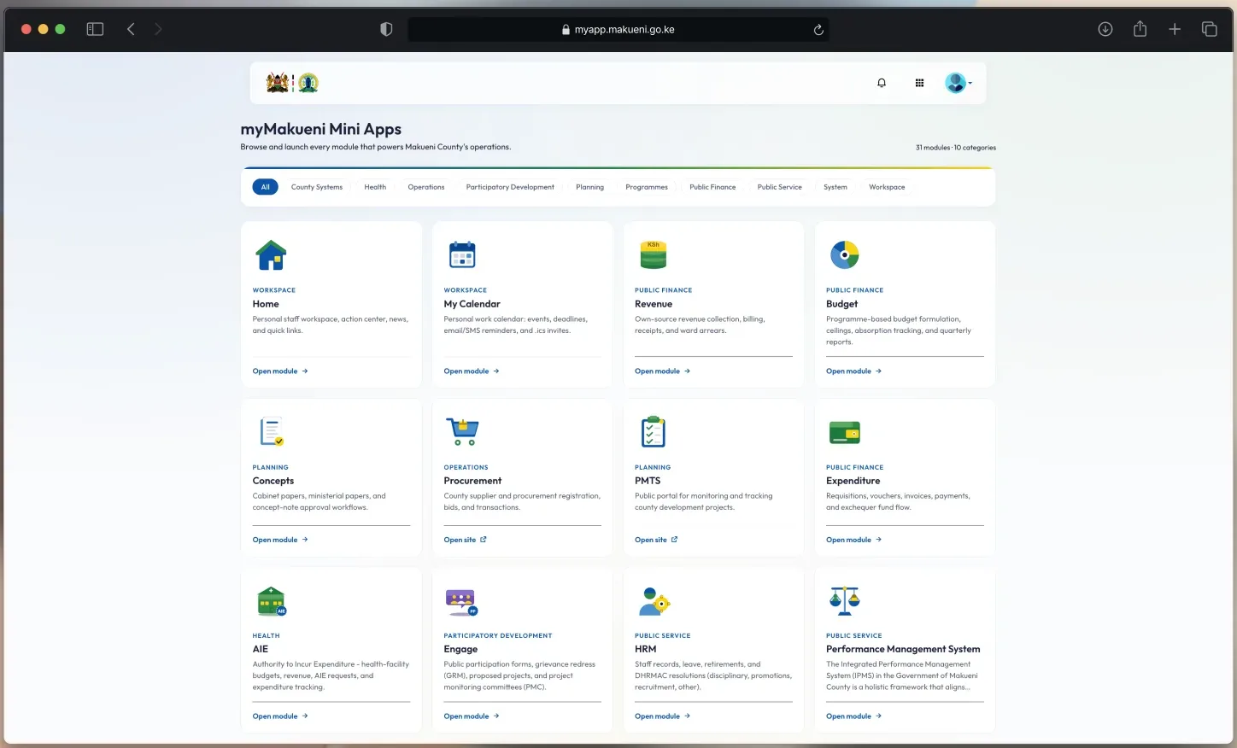
Task: Click the Procurement shopping cart icon
Action: click(462, 432)
